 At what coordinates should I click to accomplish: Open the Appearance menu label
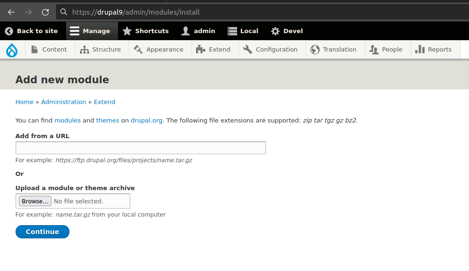click(165, 50)
